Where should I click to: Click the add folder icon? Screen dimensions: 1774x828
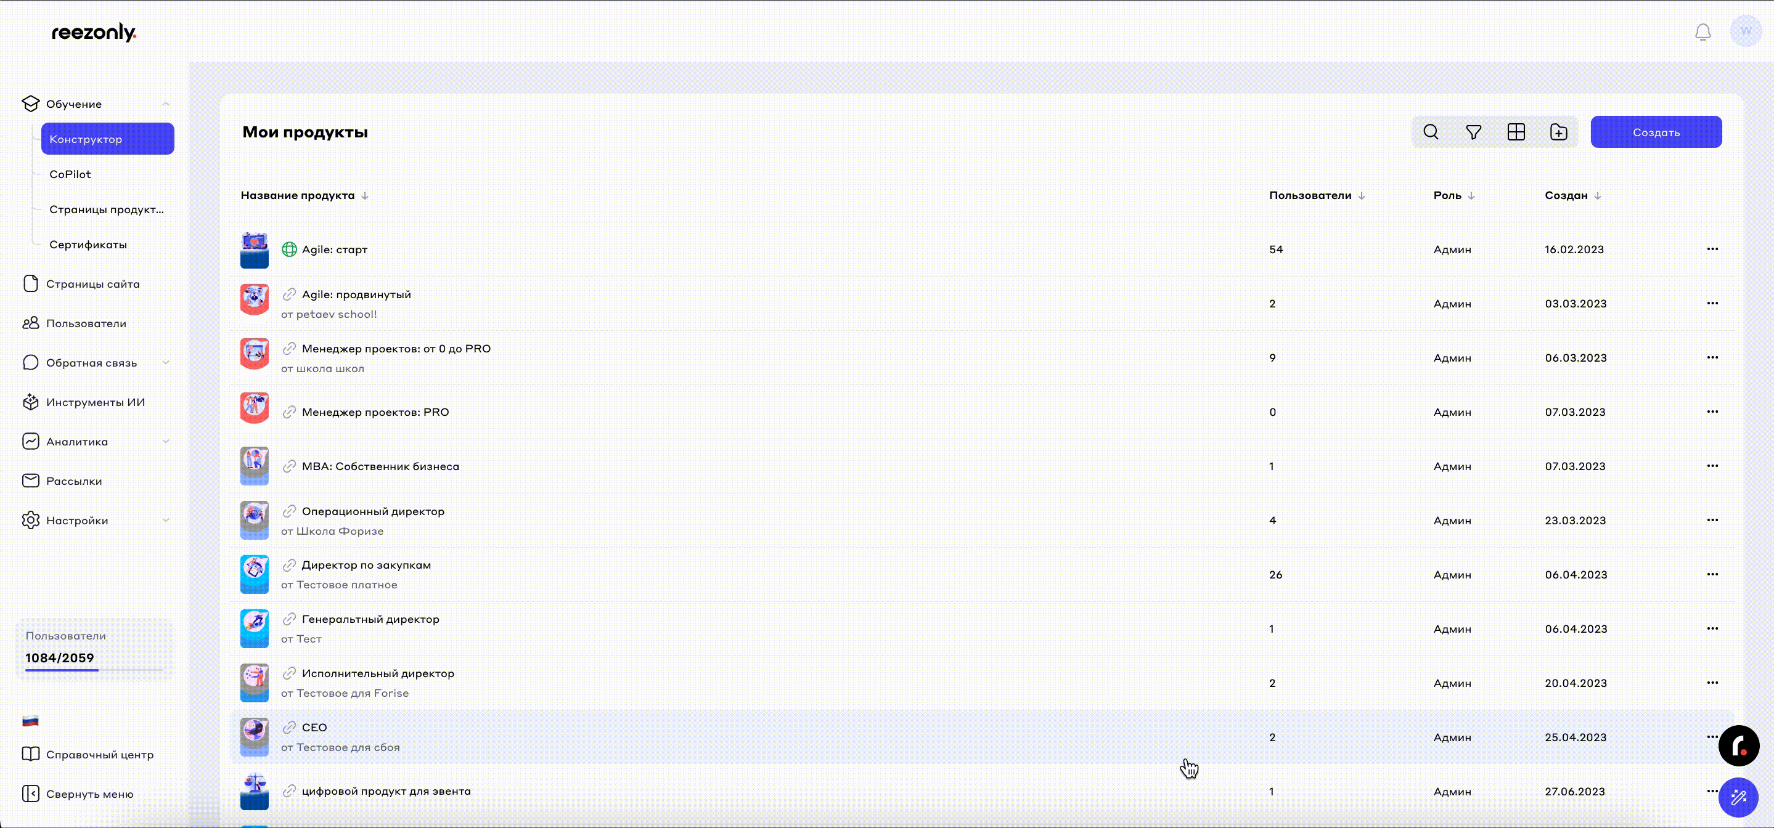pos(1558,132)
